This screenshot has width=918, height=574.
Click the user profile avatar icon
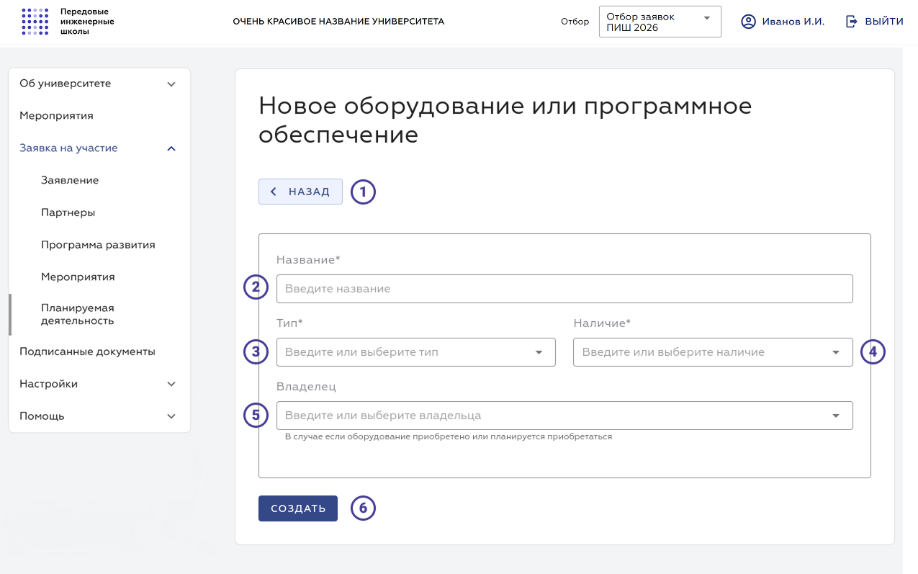749,22
